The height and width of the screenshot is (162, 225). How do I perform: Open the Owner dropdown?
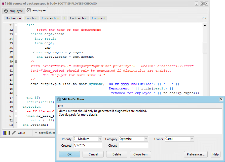point(192,139)
